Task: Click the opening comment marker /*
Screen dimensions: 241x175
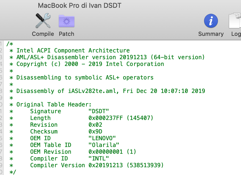Action: click(10, 44)
